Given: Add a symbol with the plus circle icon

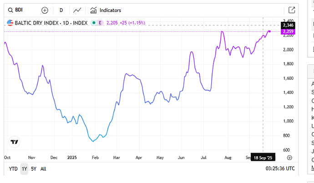Looking at the screenshot, I should pos(45,10).
